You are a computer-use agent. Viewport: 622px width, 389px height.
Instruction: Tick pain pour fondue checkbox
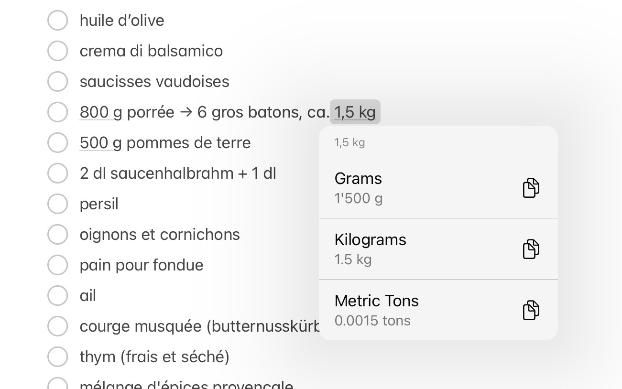pos(57,265)
